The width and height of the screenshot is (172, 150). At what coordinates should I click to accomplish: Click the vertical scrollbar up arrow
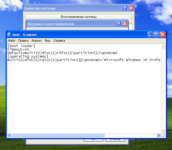coord(163,46)
